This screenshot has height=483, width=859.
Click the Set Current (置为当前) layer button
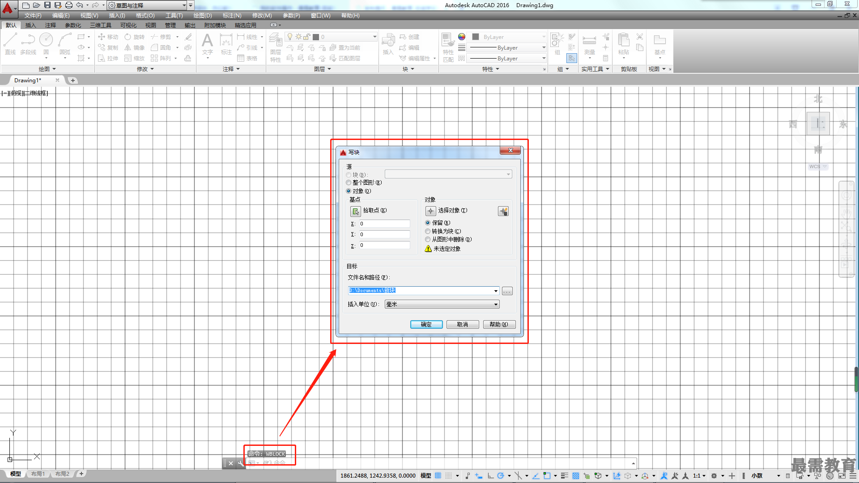point(345,47)
